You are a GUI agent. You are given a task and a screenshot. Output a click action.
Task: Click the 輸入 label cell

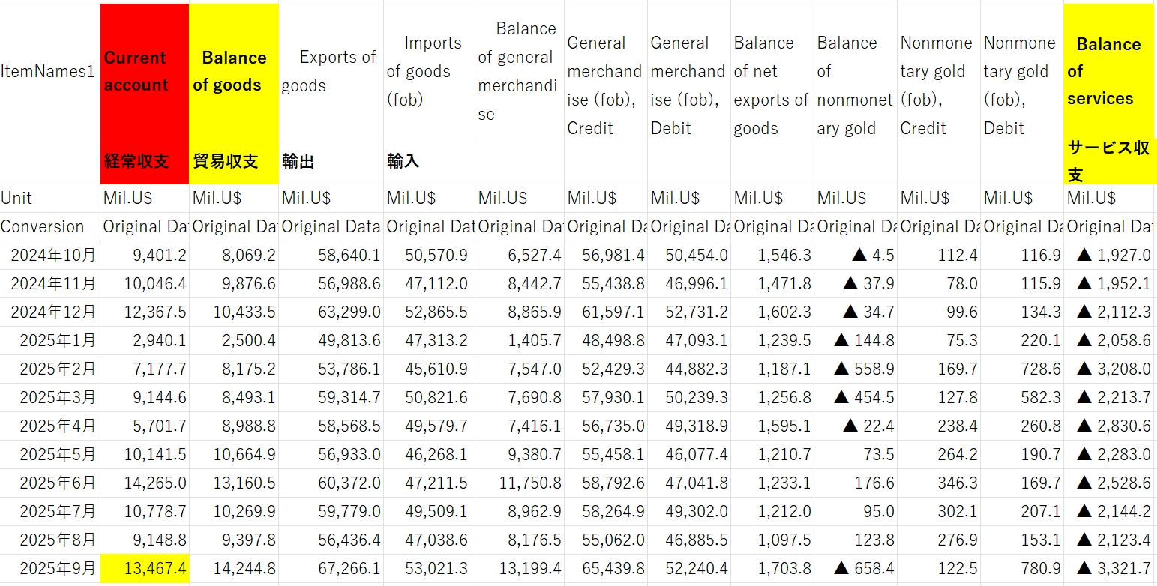pos(428,161)
